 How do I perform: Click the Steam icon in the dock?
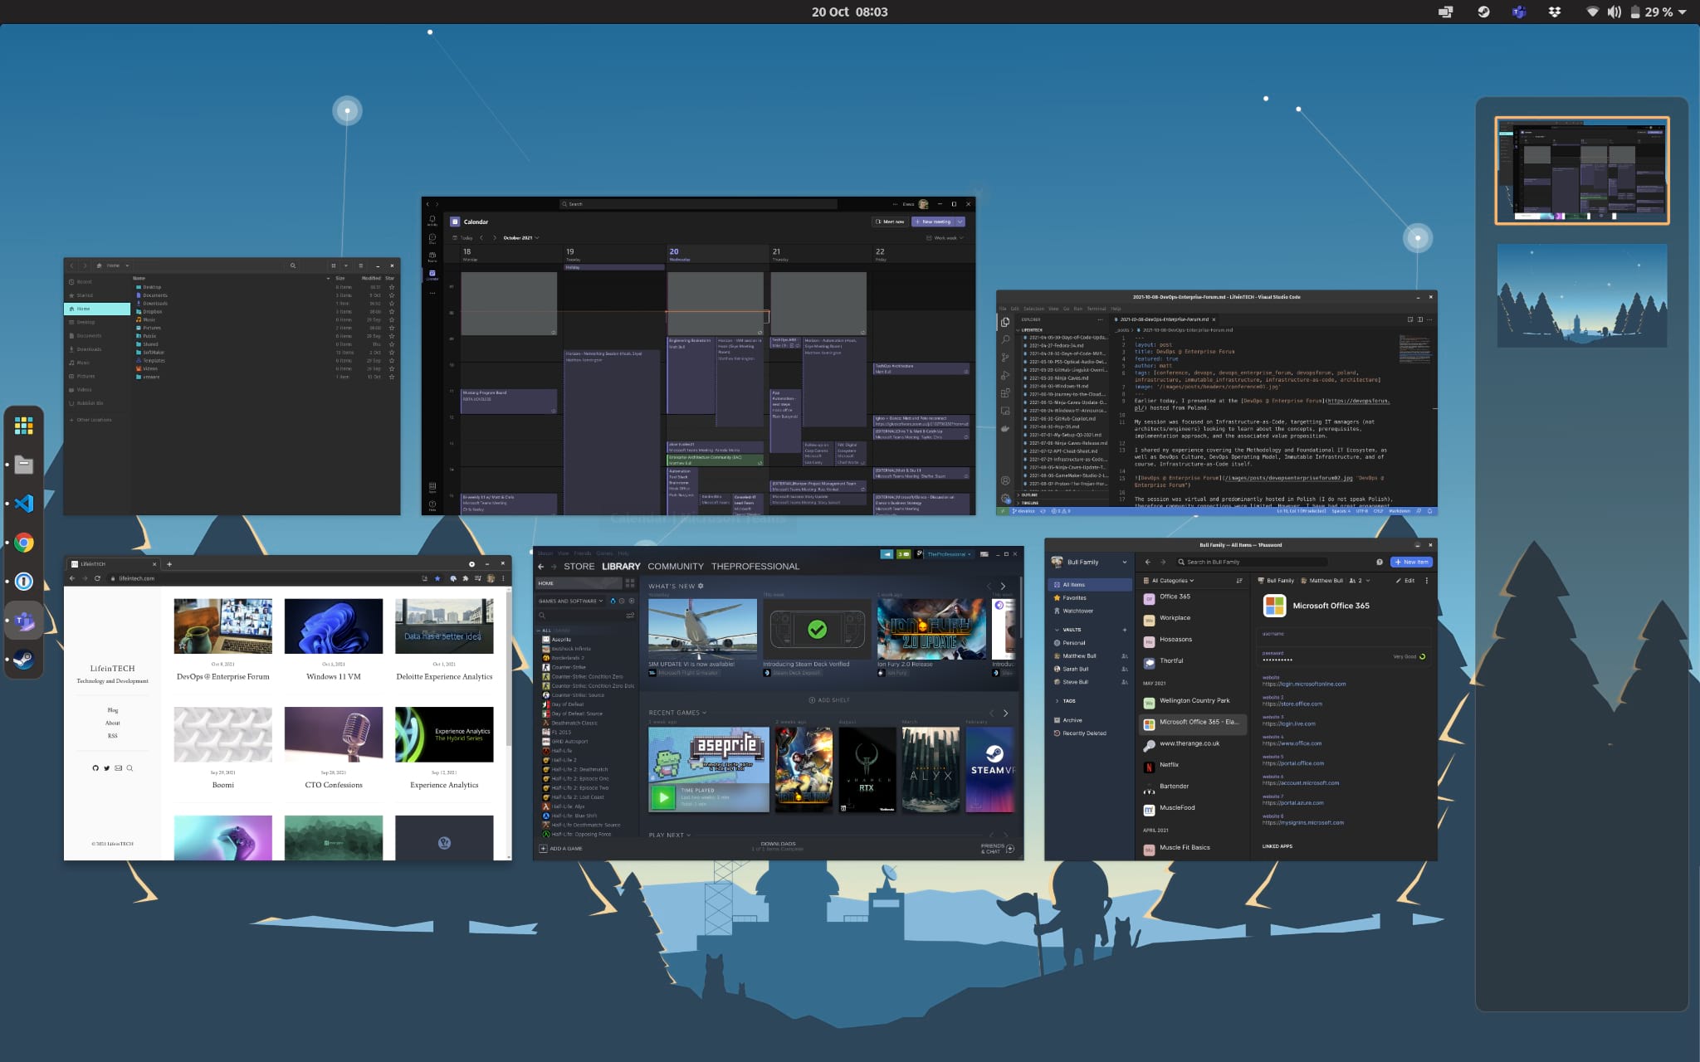pyautogui.click(x=24, y=660)
